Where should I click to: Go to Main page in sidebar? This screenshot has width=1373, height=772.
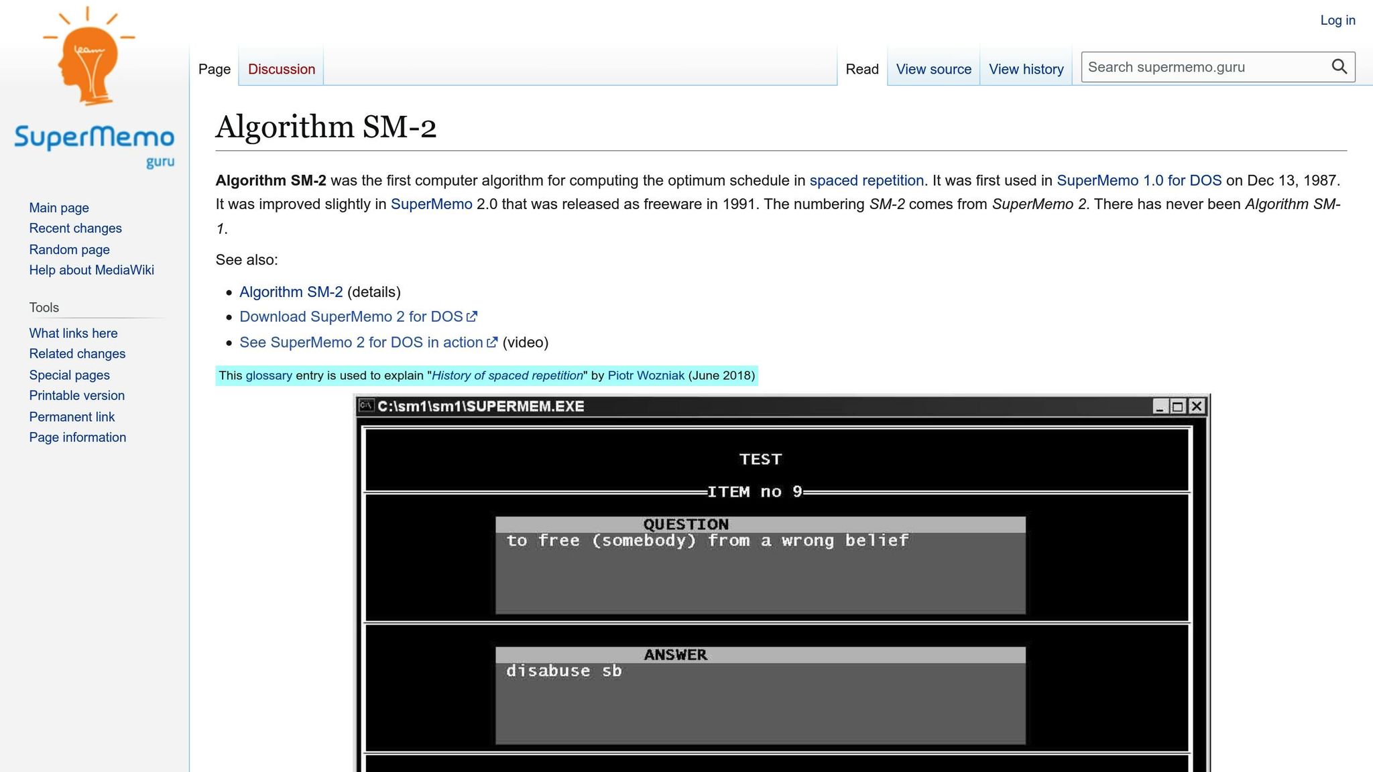pos(59,208)
